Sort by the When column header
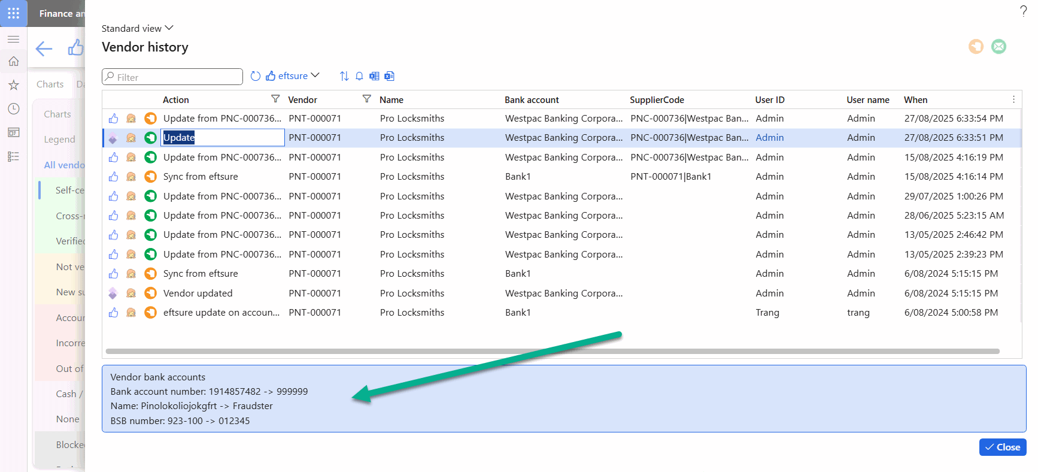 click(x=916, y=100)
